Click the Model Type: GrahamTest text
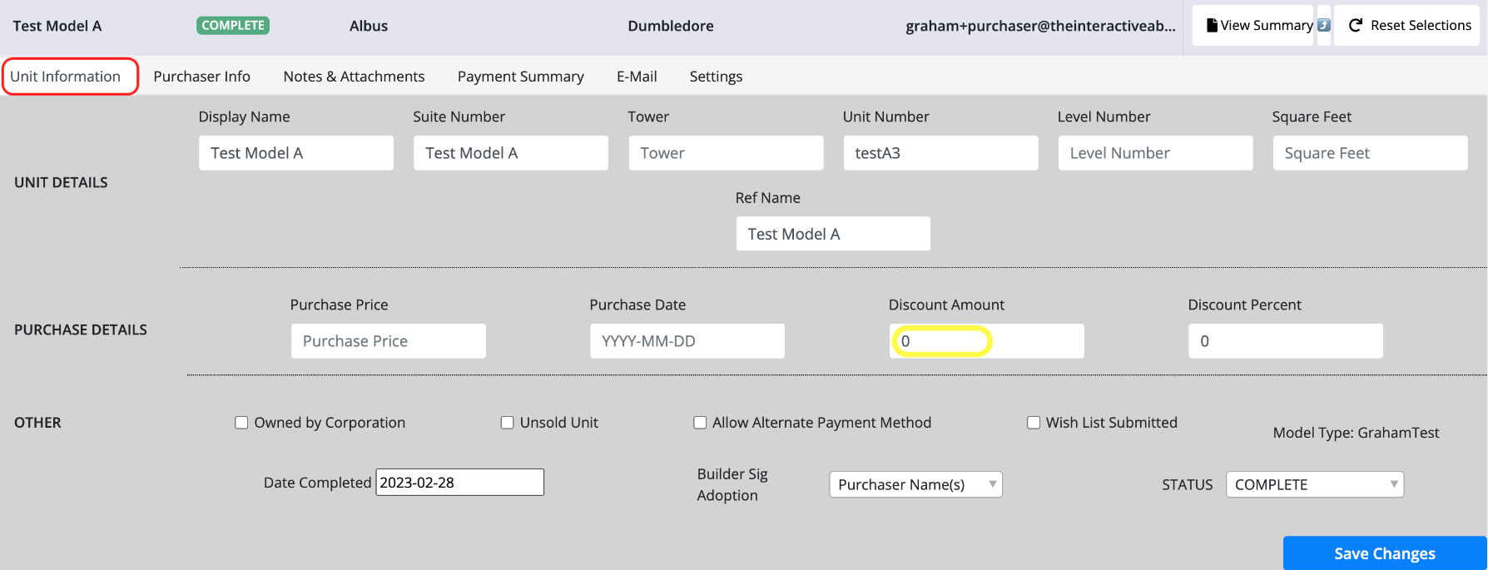The image size is (1488, 570). (x=1356, y=433)
